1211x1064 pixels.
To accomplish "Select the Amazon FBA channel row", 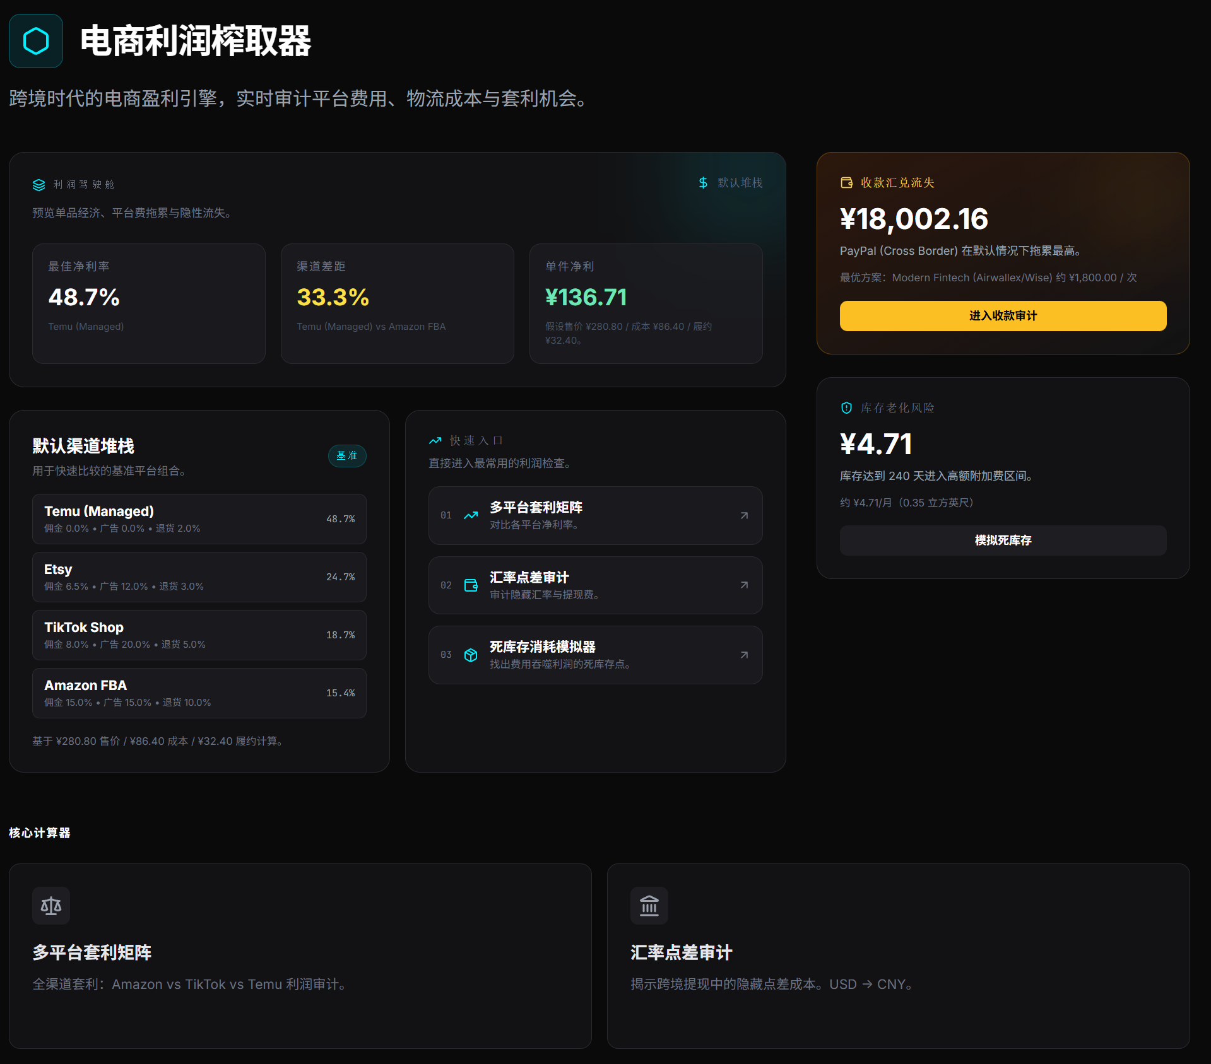I will point(199,693).
